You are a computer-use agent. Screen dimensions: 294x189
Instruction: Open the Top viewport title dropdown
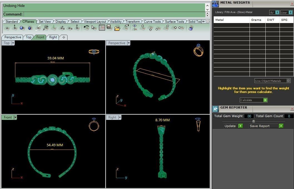tap(13, 43)
